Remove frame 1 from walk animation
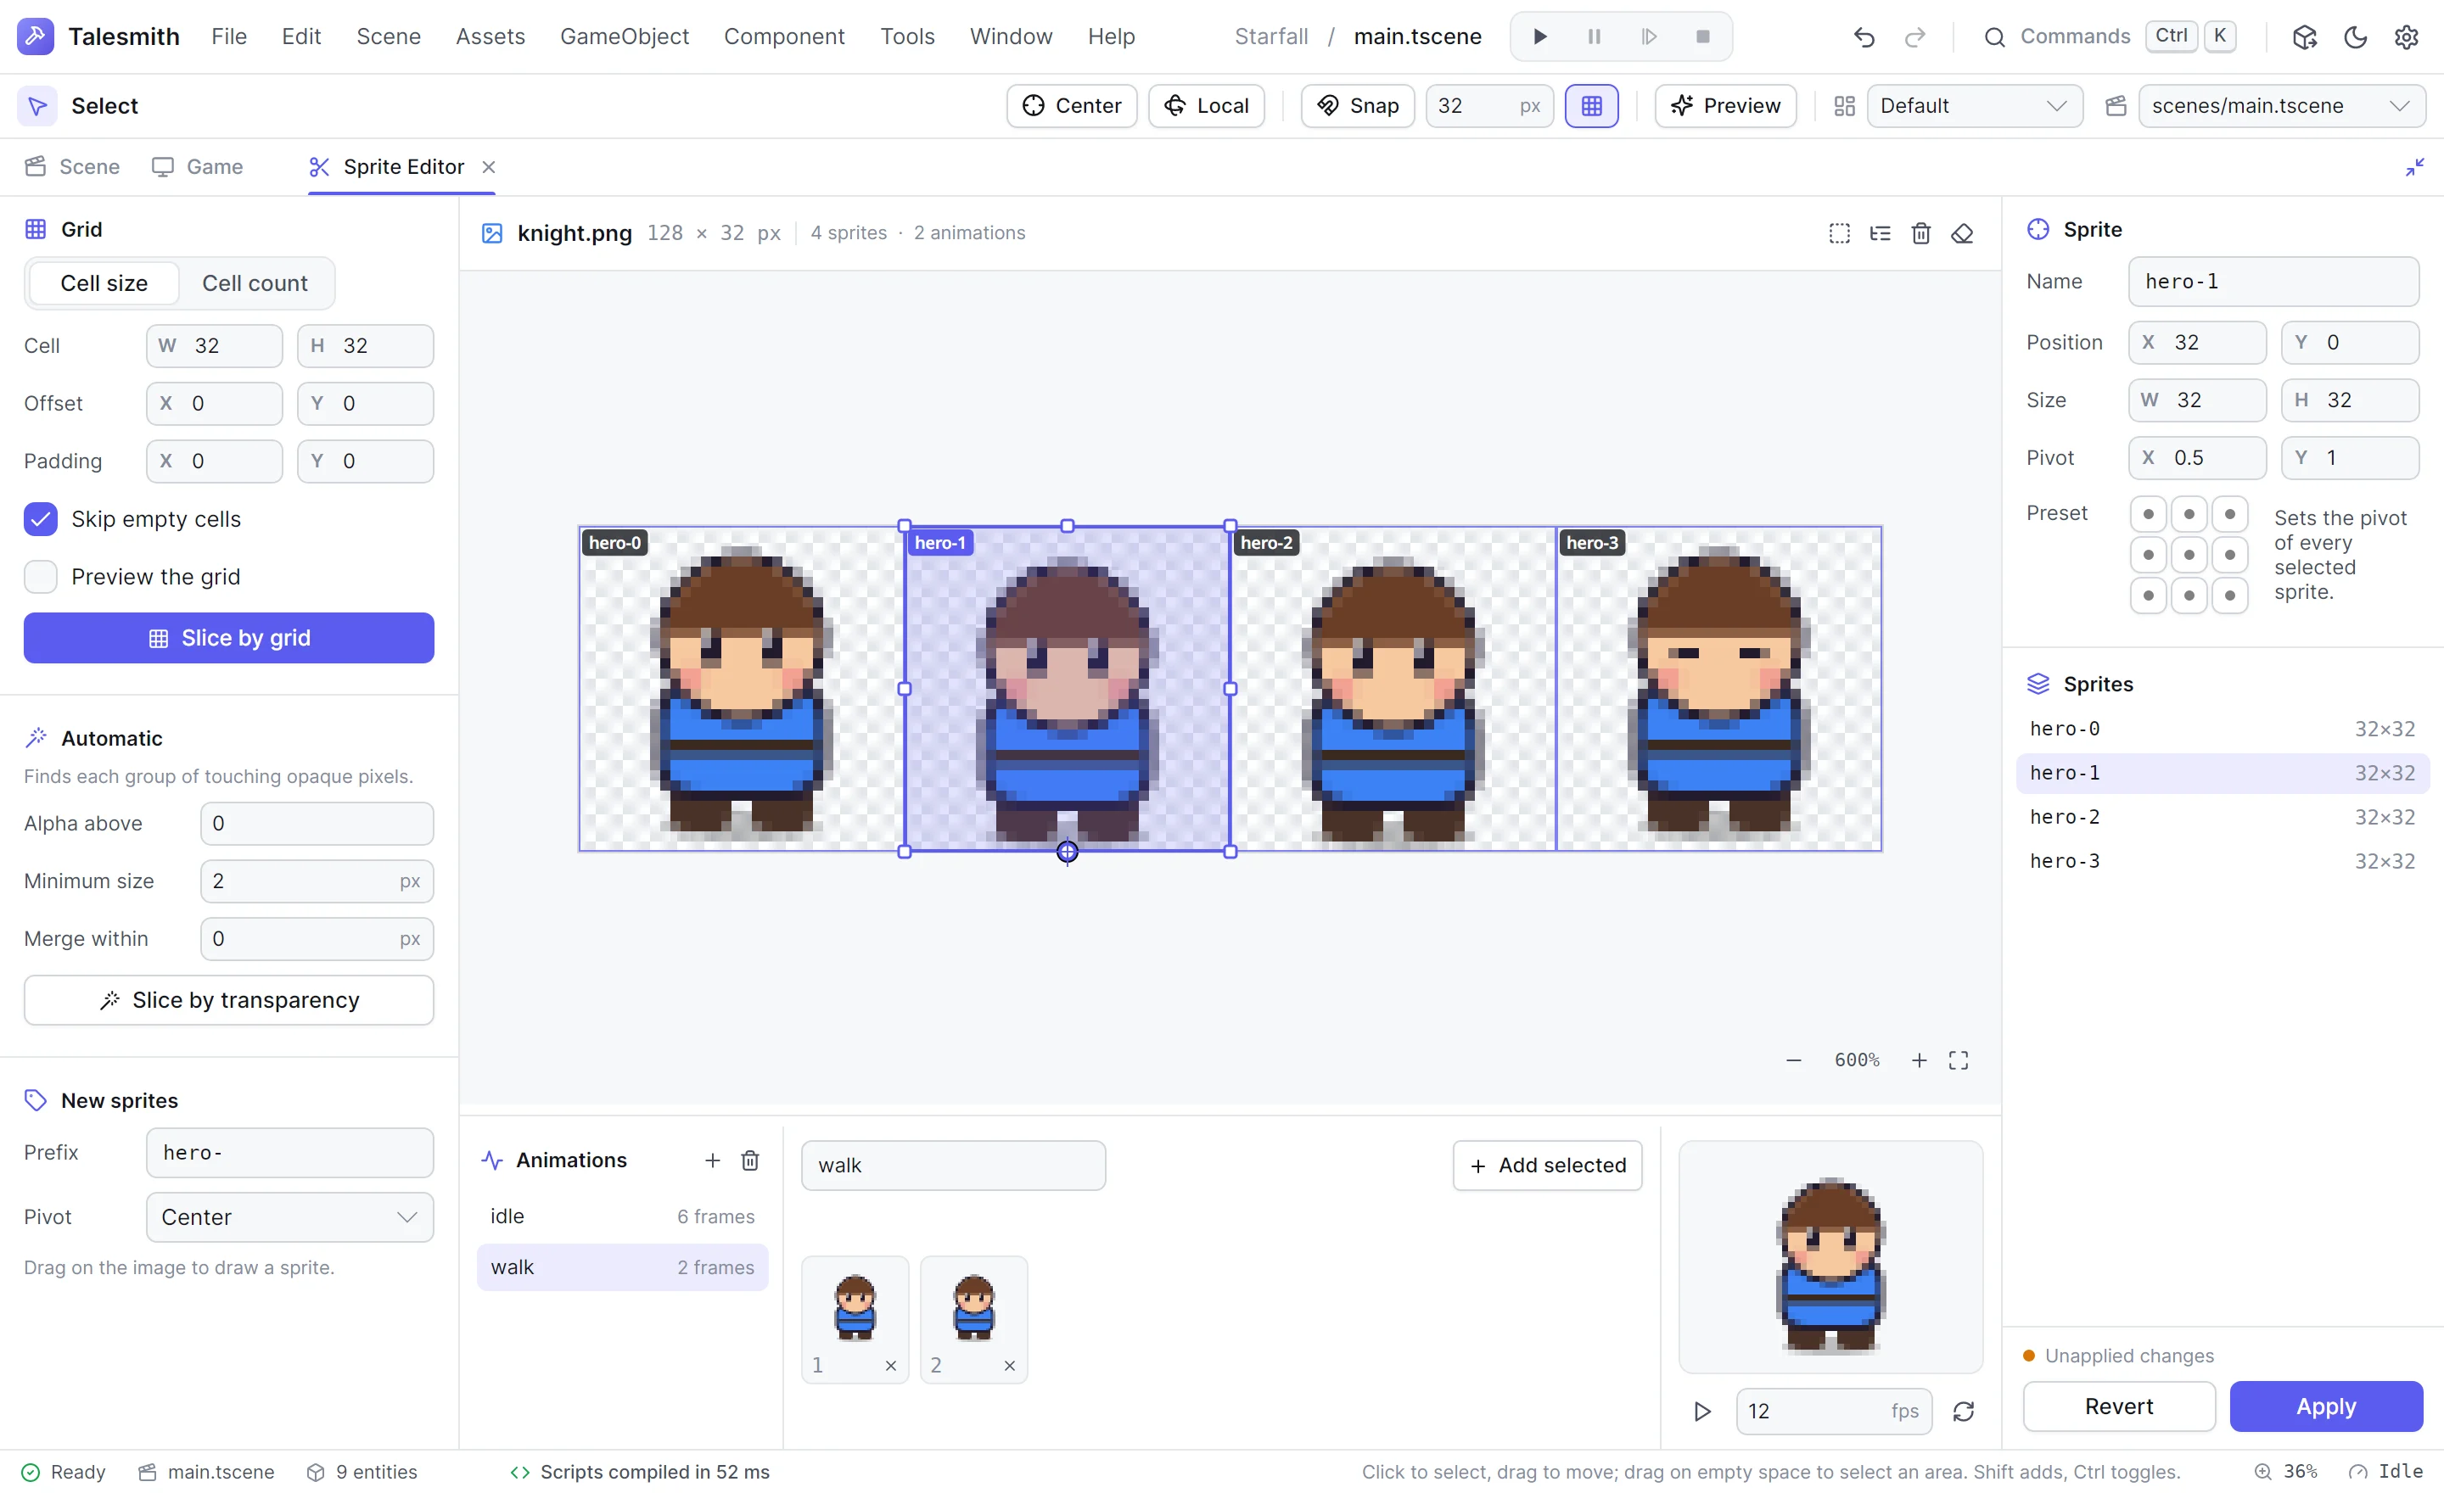Screen dimensions: 2444x1493 tap(891, 1365)
